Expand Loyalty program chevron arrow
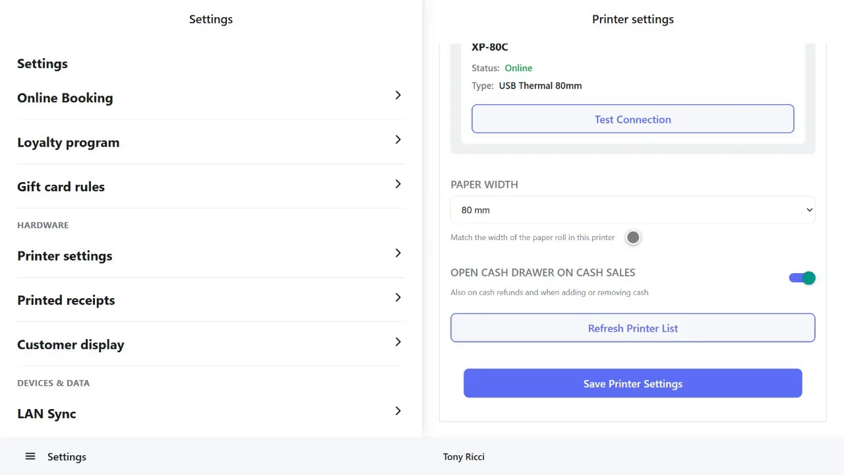Viewport: 844px width, 475px height. (x=398, y=139)
